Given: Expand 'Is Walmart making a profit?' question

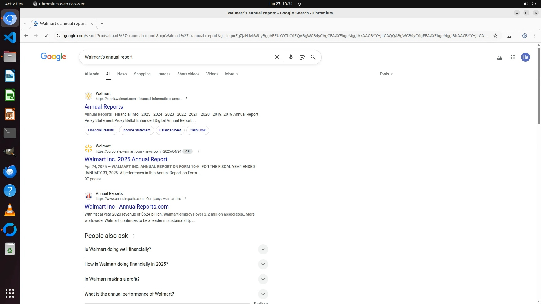Looking at the screenshot, I should [x=263, y=279].
